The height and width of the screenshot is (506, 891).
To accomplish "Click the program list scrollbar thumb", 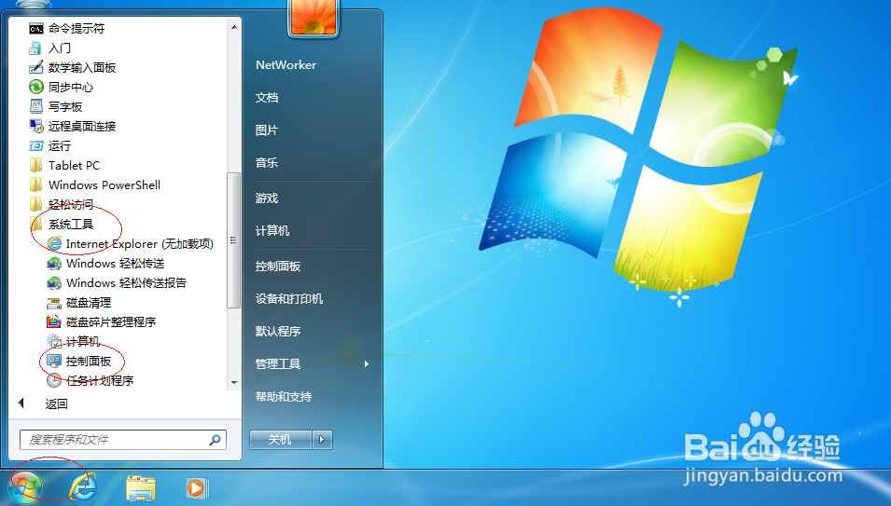I will pos(233,239).
